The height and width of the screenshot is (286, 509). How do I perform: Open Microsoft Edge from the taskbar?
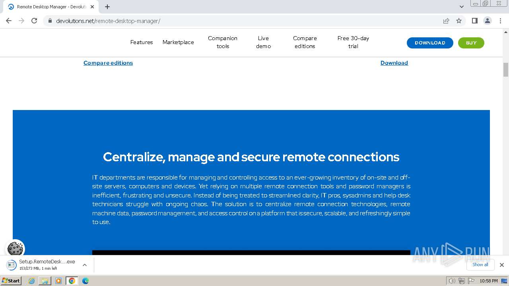coord(85,281)
